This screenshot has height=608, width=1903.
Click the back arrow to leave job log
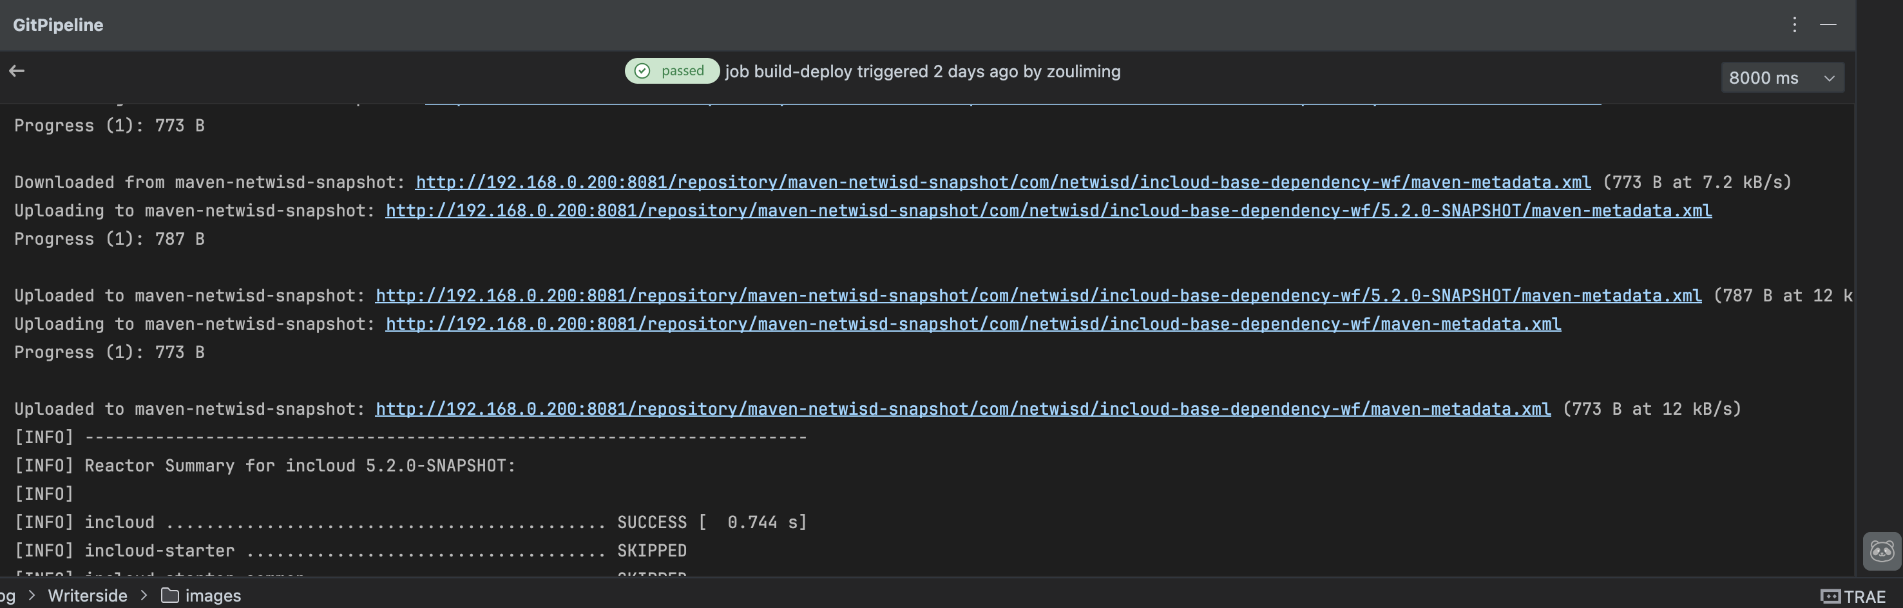pos(17,71)
